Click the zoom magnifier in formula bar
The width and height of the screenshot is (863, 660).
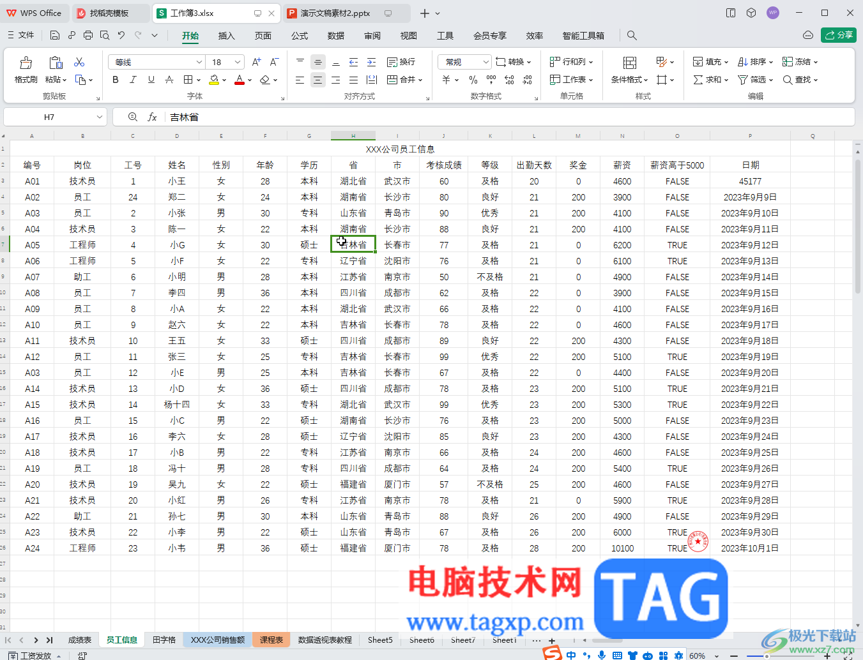point(132,117)
